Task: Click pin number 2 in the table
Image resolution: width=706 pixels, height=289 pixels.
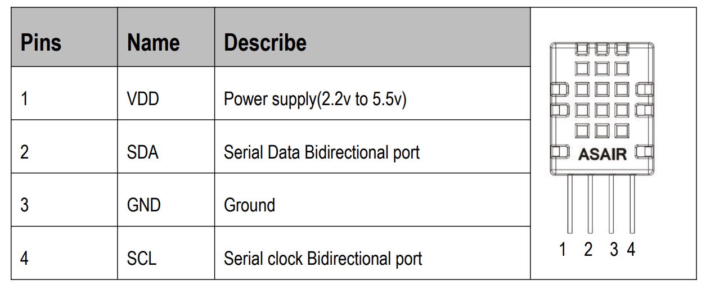Action: 24,152
